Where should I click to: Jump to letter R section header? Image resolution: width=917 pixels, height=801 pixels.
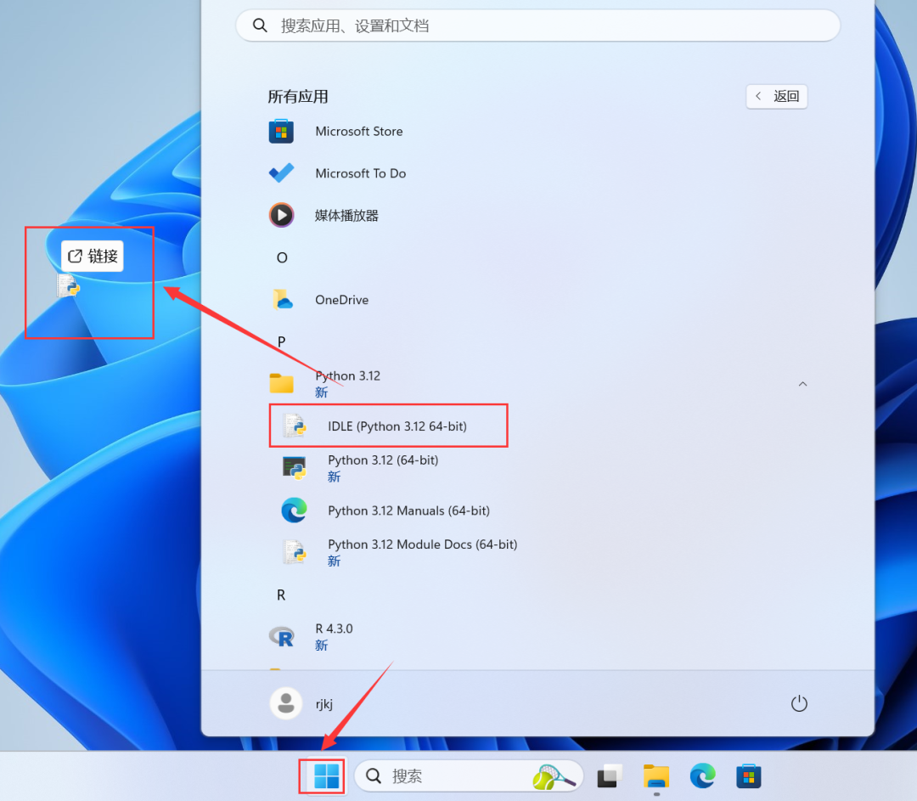(x=281, y=595)
